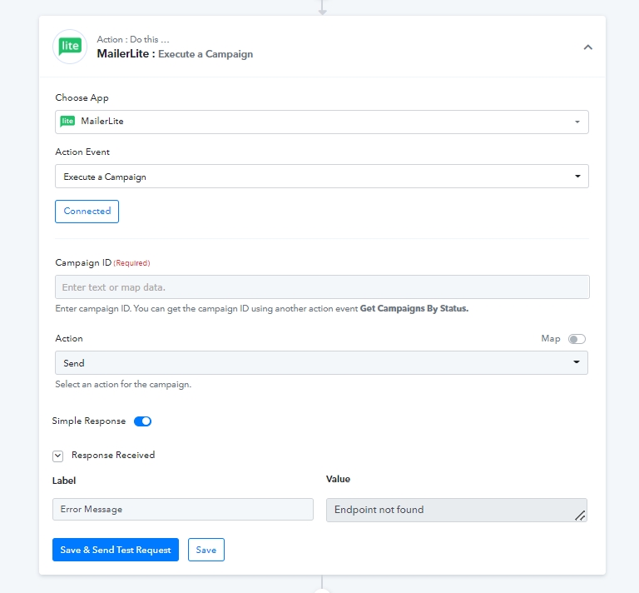Click Save & Send Test Request
This screenshot has height=593, width=639.
click(x=116, y=550)
